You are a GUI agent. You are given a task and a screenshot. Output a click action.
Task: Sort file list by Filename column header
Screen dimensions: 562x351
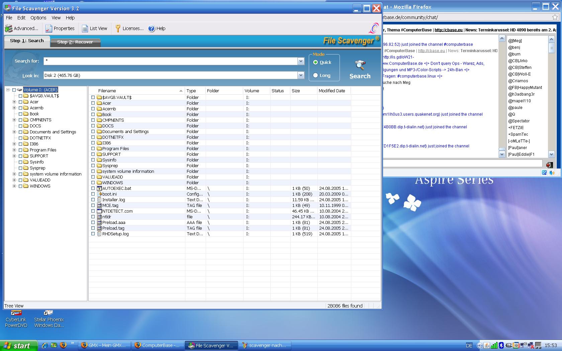[x=137, y=91]
